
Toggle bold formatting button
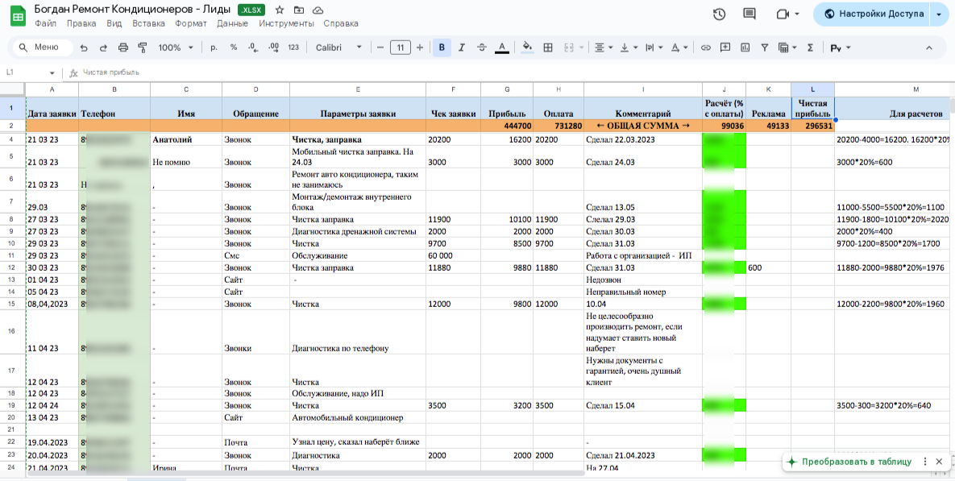point(441,48)
